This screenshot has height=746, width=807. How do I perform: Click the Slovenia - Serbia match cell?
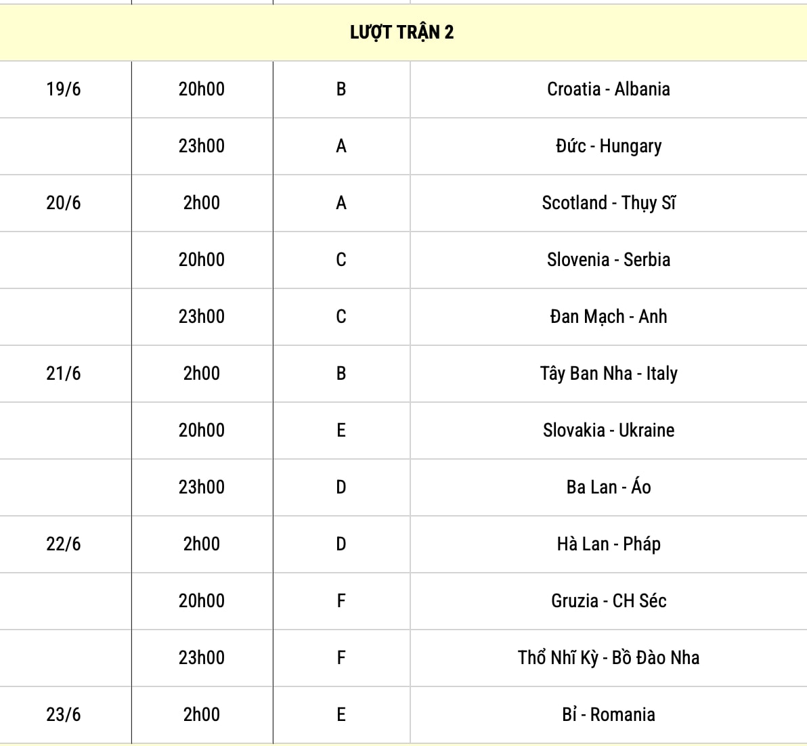click(x=609, y=260)
